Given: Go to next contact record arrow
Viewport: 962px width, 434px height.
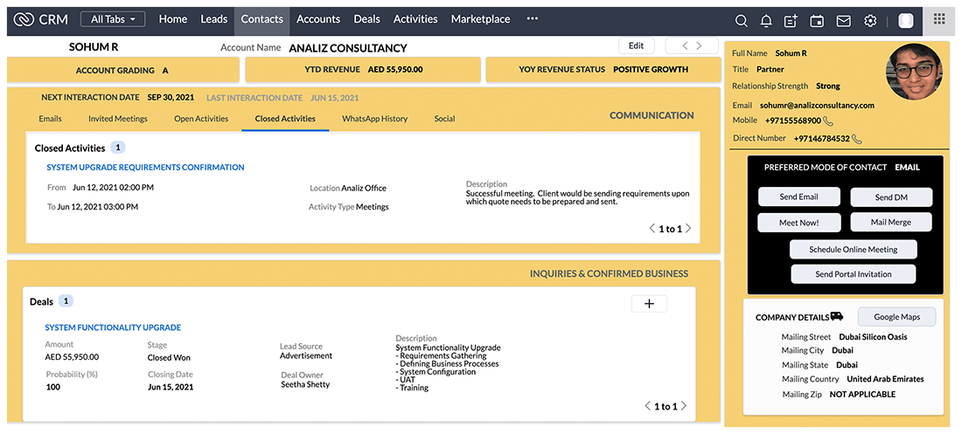Looking at the screenshot, I should click(x=698, y=45).
